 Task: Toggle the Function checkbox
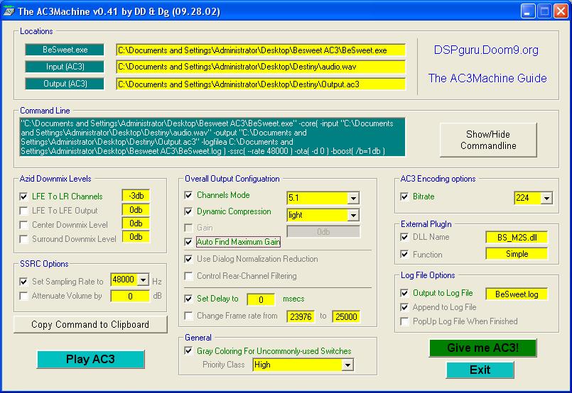[404, 254]
